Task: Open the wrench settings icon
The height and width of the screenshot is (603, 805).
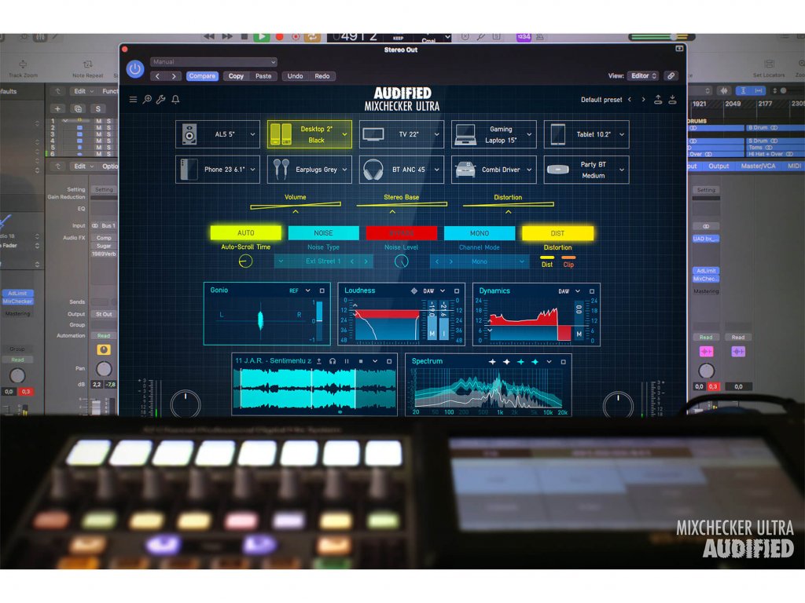Action: [160, 100]
